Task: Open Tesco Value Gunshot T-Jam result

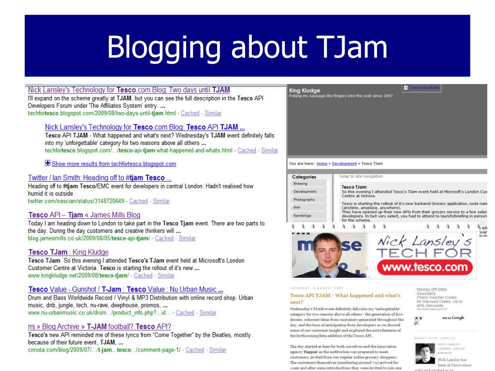Action: click(x=126, y=289)
